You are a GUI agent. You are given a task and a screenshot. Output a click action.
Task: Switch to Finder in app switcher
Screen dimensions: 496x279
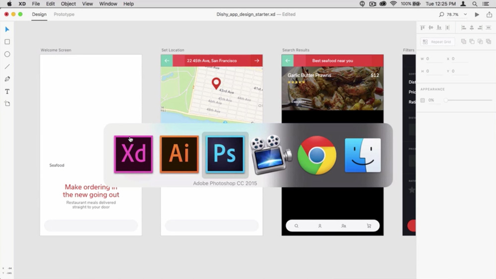coord(363,155)
